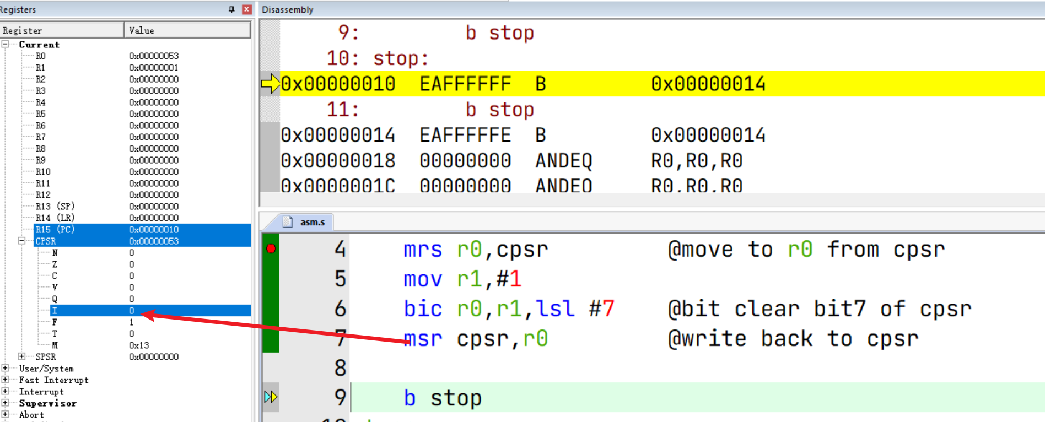Click R0 value 0x00000053

pyautogui.click(x=154, y=56)
